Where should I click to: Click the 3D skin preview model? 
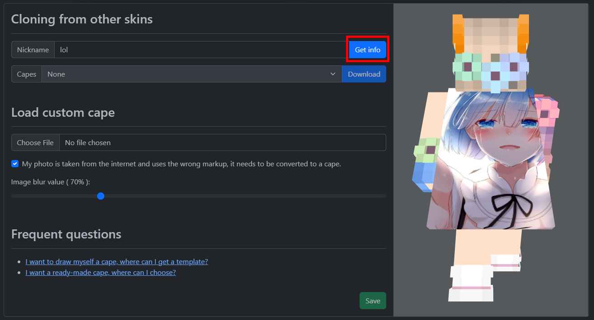(486, 158)
